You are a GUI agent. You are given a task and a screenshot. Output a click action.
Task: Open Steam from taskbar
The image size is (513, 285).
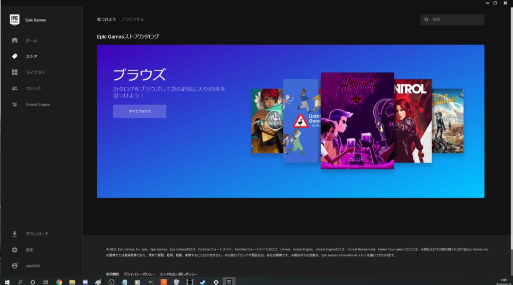(x=203, y=282)
